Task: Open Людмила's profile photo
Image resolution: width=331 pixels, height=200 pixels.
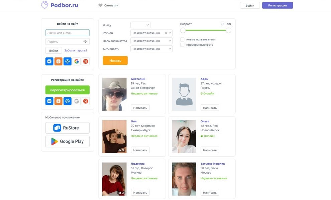Action: pyautogui.click(x=114, y=179)
